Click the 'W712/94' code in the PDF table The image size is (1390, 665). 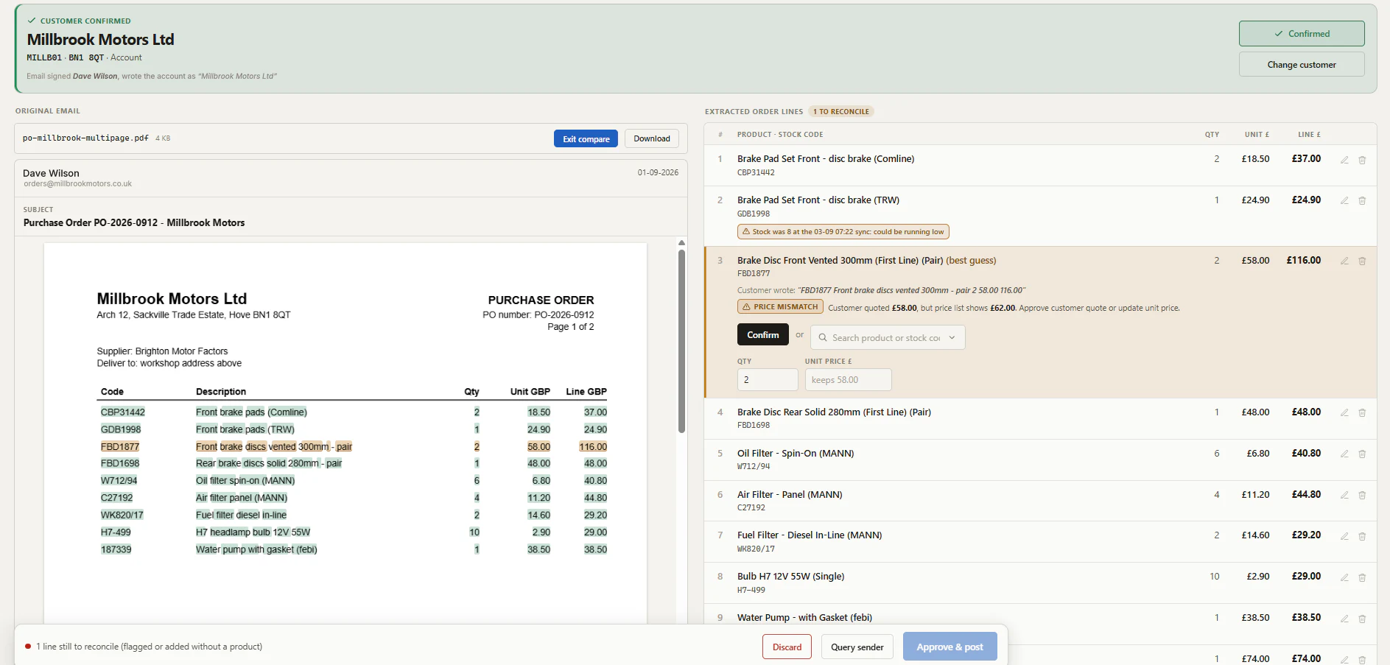[119, 481]
